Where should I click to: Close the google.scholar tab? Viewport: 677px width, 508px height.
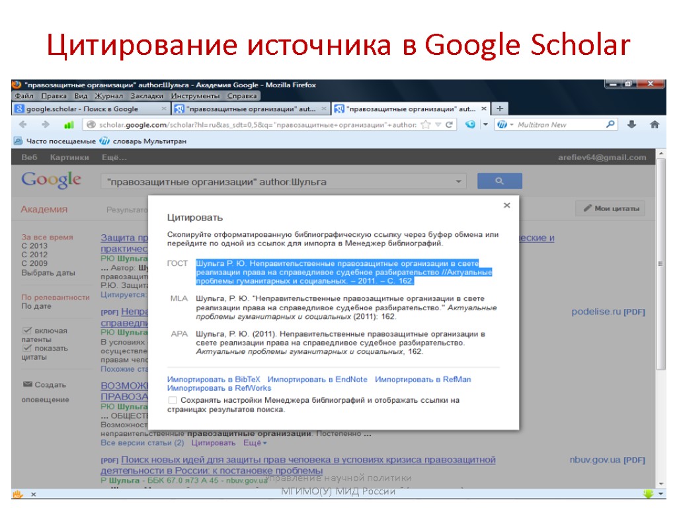point(164,109)
